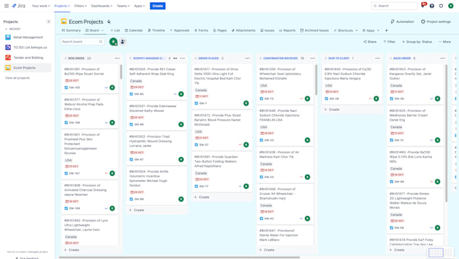Click the Jira logo
The height and width of the screenshot is (259, 459).
(18, 6)
